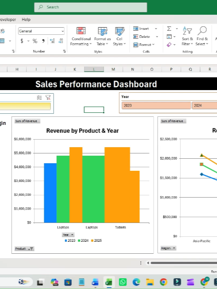217x289 pixels.
Task: Click the Increase Decimal icon
Action: 52,41
